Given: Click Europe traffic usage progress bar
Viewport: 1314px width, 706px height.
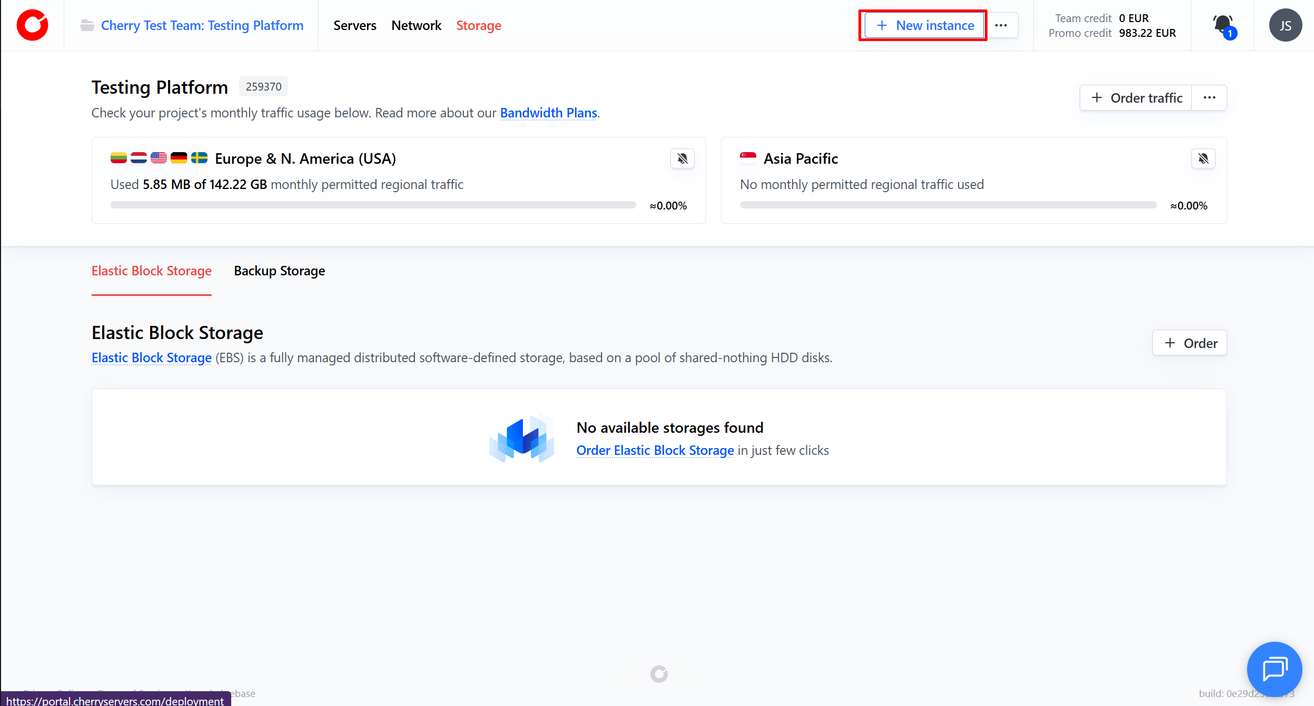Looking at the screenshot, I should click(373, 205).
